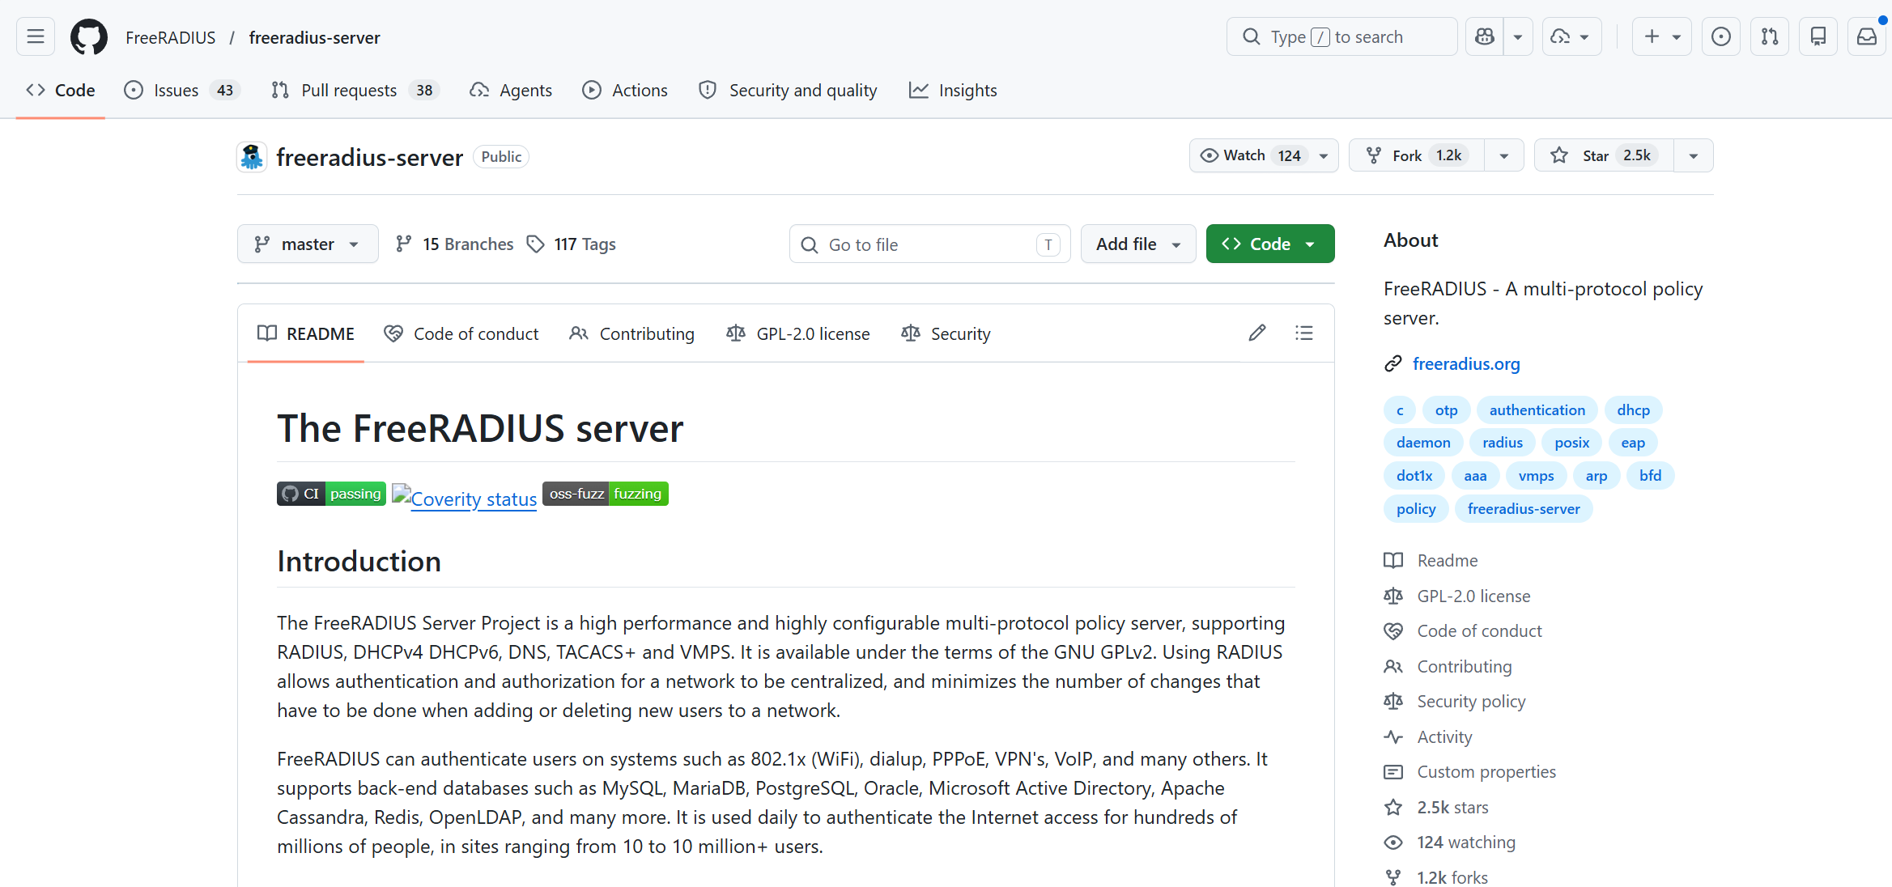This screenshot has height=887, width=1892.
Task: Switch to the Code tab
Action: 61,90
